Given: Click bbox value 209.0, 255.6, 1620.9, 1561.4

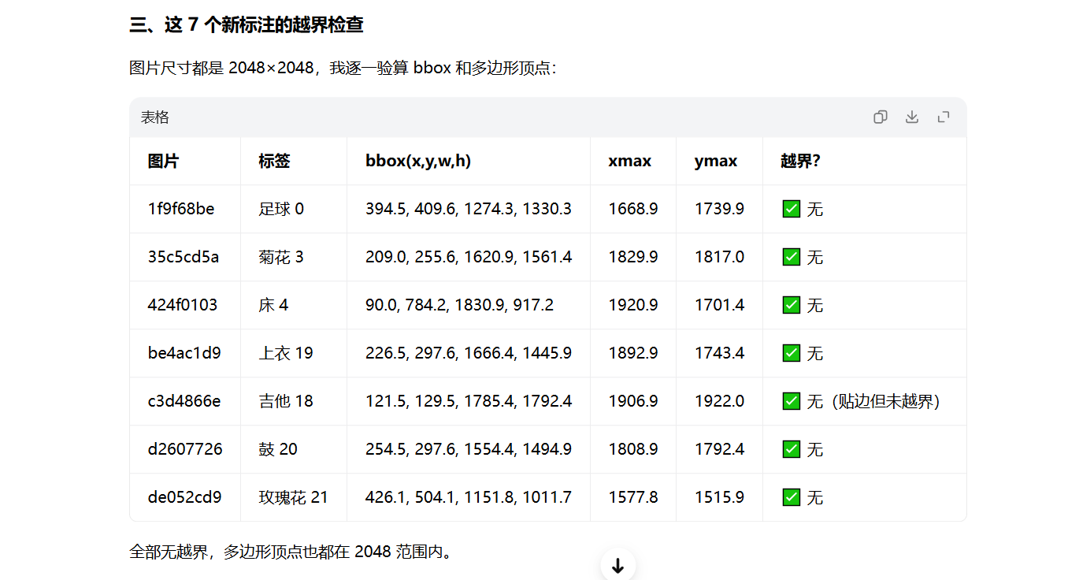Looking at the screenshot, I should pos(469,257).
